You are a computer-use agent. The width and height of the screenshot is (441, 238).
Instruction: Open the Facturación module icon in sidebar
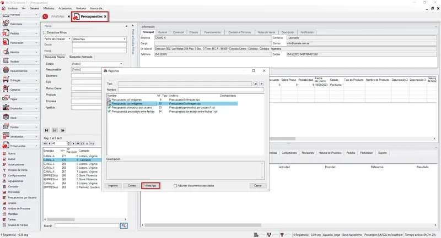click(6, 43)
